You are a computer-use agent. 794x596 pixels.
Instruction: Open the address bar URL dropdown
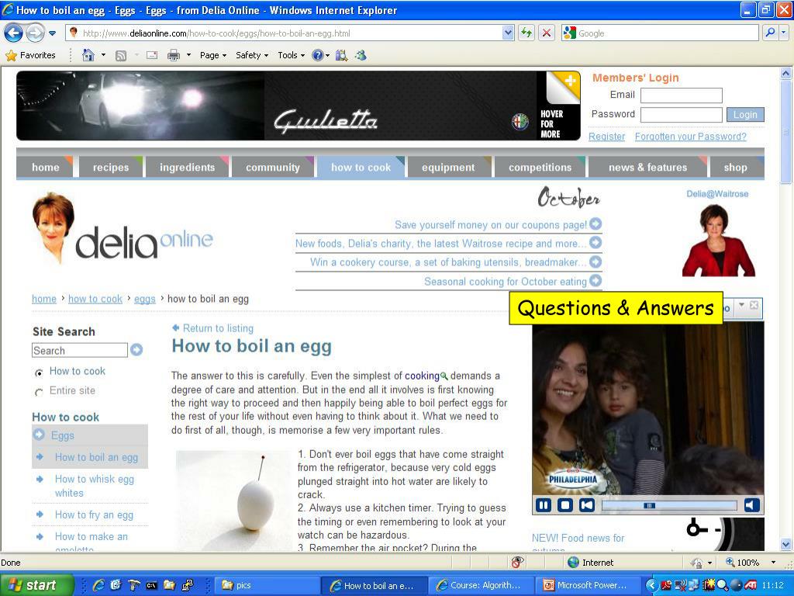click(509, 33)
